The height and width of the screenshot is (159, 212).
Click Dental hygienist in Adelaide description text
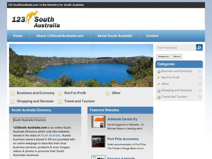[126, 127]
